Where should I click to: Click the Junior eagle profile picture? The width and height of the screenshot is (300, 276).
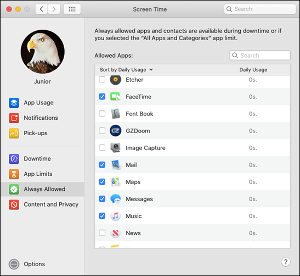pyautogui.click(x=42, y=51)
